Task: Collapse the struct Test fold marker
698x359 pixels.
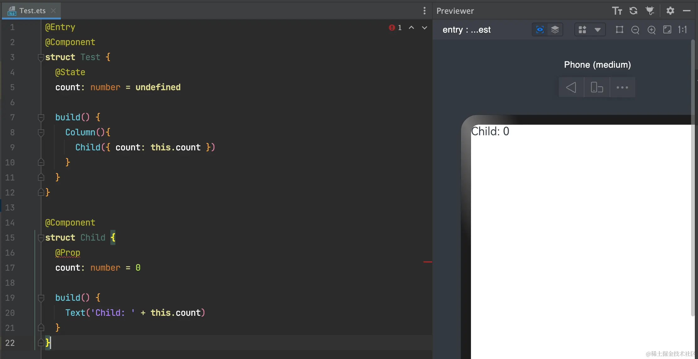Action: (41, 57)
